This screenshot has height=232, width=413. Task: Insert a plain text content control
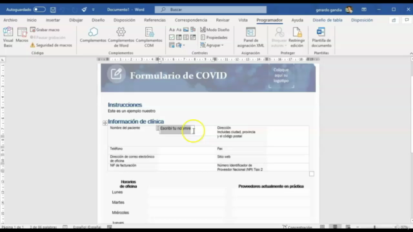coord(179,30)
